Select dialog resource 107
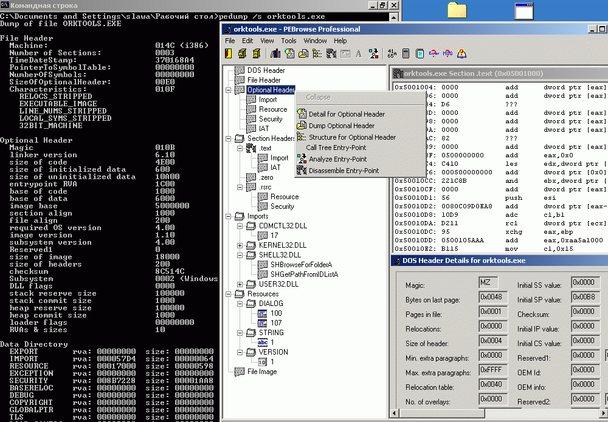608x422 pixels. click(x=276, y=323)
